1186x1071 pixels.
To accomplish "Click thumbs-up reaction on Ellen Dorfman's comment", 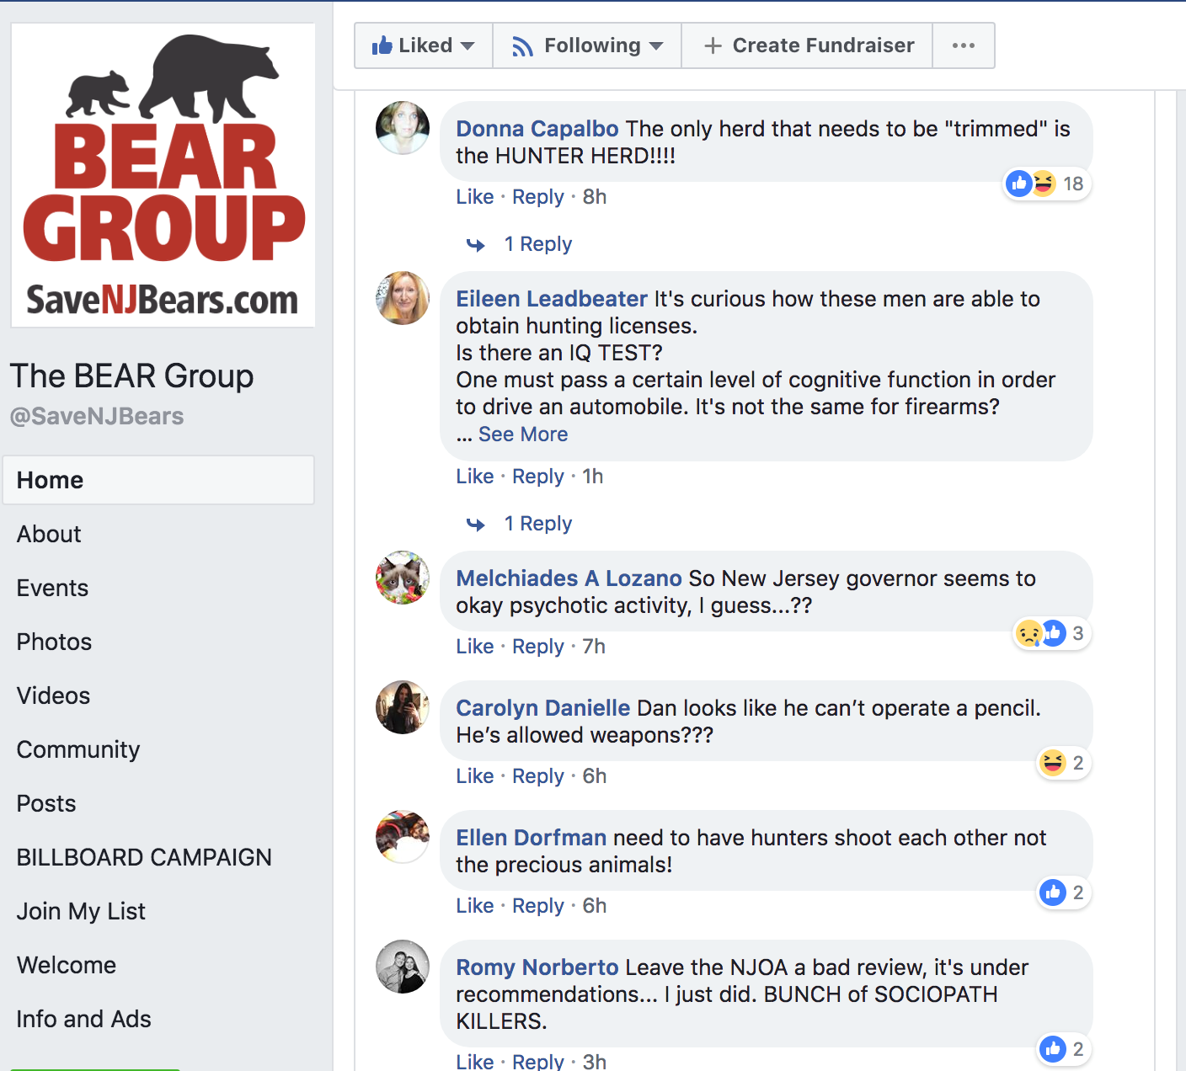I will (x=1053, y=892).
